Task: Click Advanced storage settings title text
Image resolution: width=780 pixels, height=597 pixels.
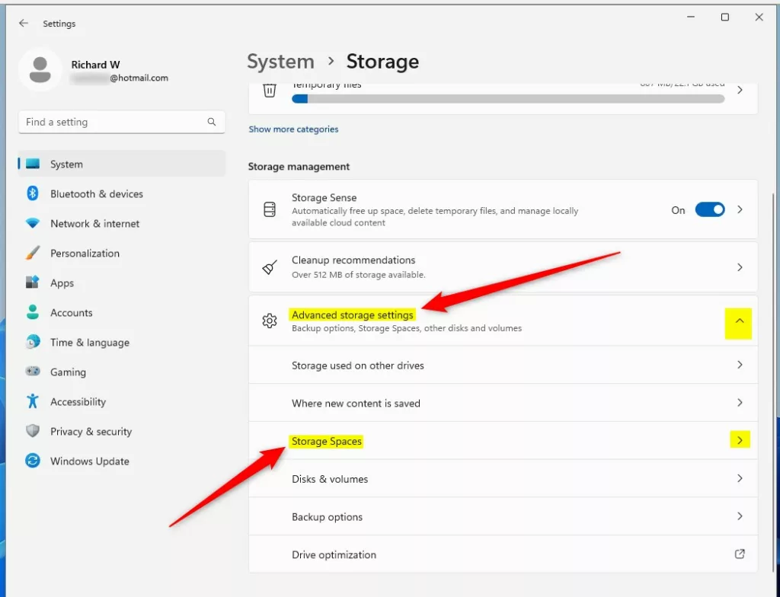Action: (352, 315)
